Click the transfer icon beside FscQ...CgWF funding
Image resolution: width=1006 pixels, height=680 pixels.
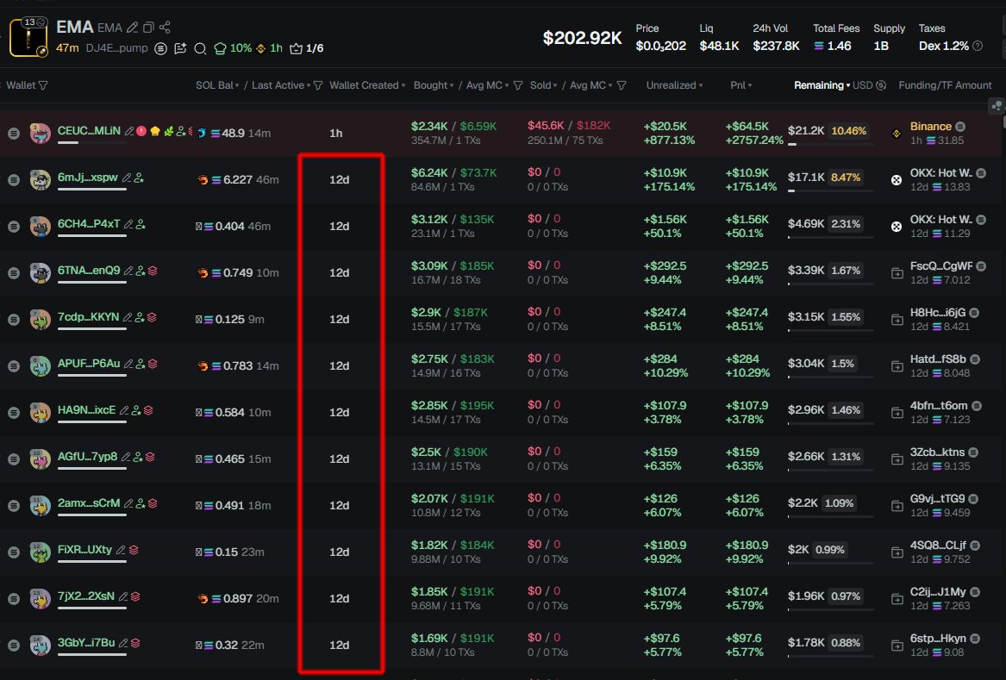click(897, 272)
